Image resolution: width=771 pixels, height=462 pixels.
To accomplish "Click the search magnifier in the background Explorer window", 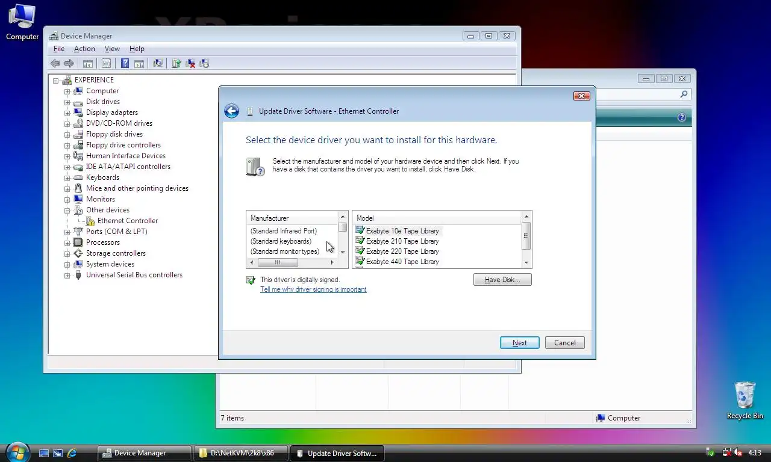I will pyautogui.click(x=684, y=94).
